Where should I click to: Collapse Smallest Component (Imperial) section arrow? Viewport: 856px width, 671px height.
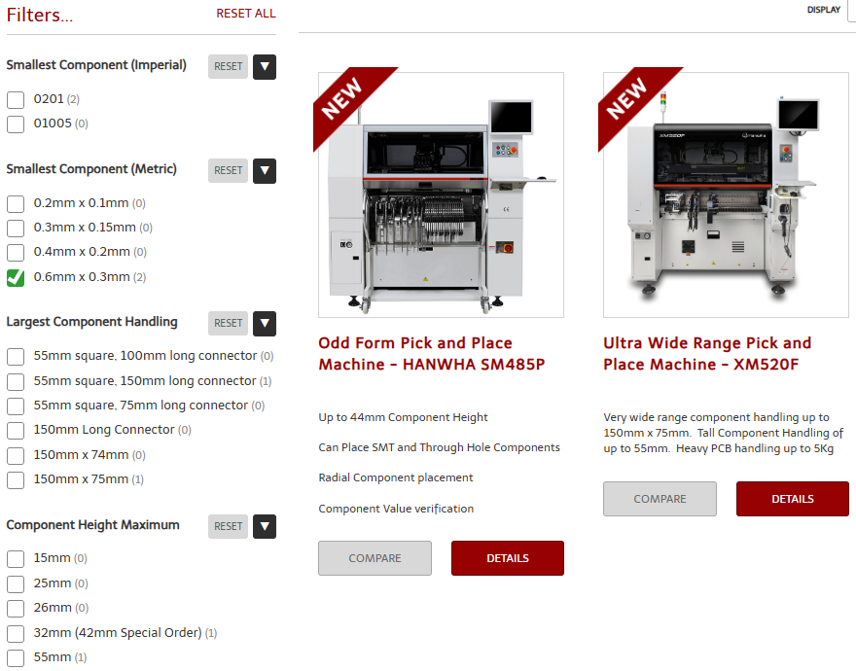pyautogui.click(x=265, y=66)
